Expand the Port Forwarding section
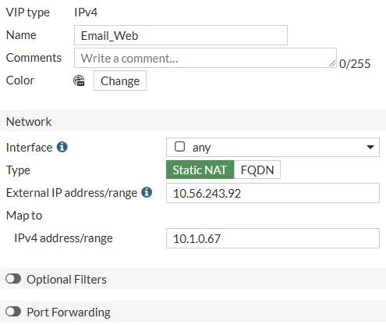Screen dimensions: 386x325 69,312
